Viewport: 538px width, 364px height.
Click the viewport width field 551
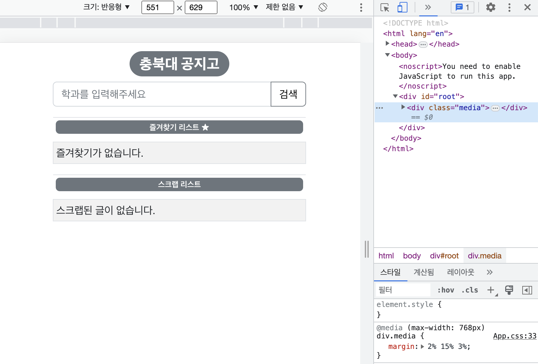[158, 7]
